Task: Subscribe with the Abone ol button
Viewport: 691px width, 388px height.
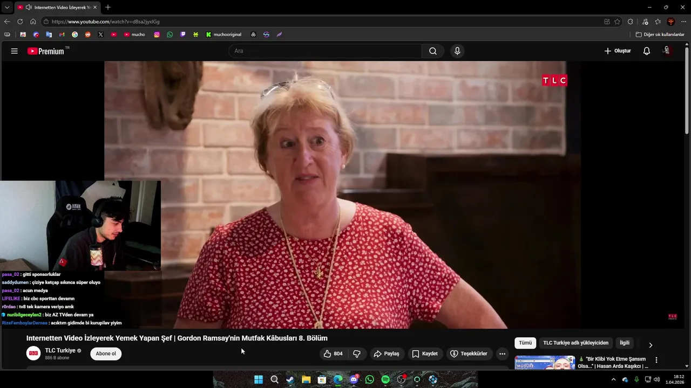Action: [106, 354]
